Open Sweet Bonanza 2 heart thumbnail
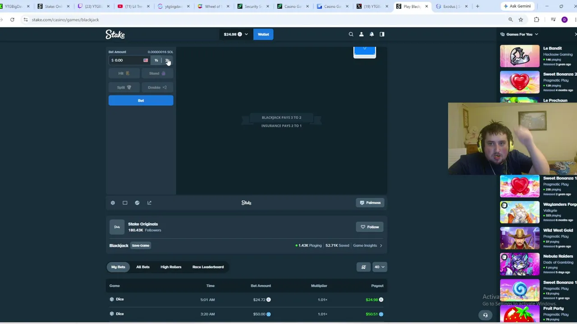This screenshot has height=324, width=577. point(520,82)
